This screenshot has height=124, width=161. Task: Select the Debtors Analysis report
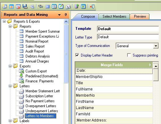[38, 56]
